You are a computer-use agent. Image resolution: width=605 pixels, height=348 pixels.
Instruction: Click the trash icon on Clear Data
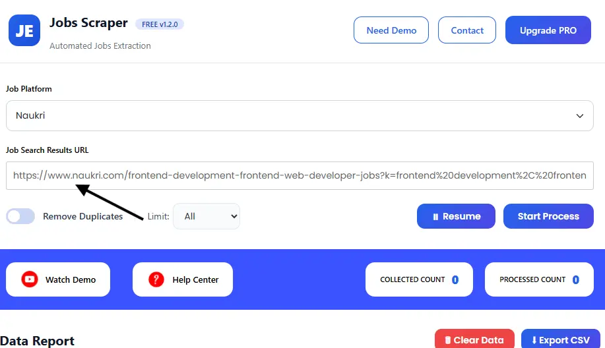(x=447, y=340)
